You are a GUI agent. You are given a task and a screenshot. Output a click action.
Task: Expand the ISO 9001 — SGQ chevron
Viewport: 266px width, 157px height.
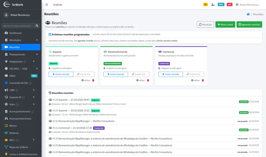pos(37,68)
